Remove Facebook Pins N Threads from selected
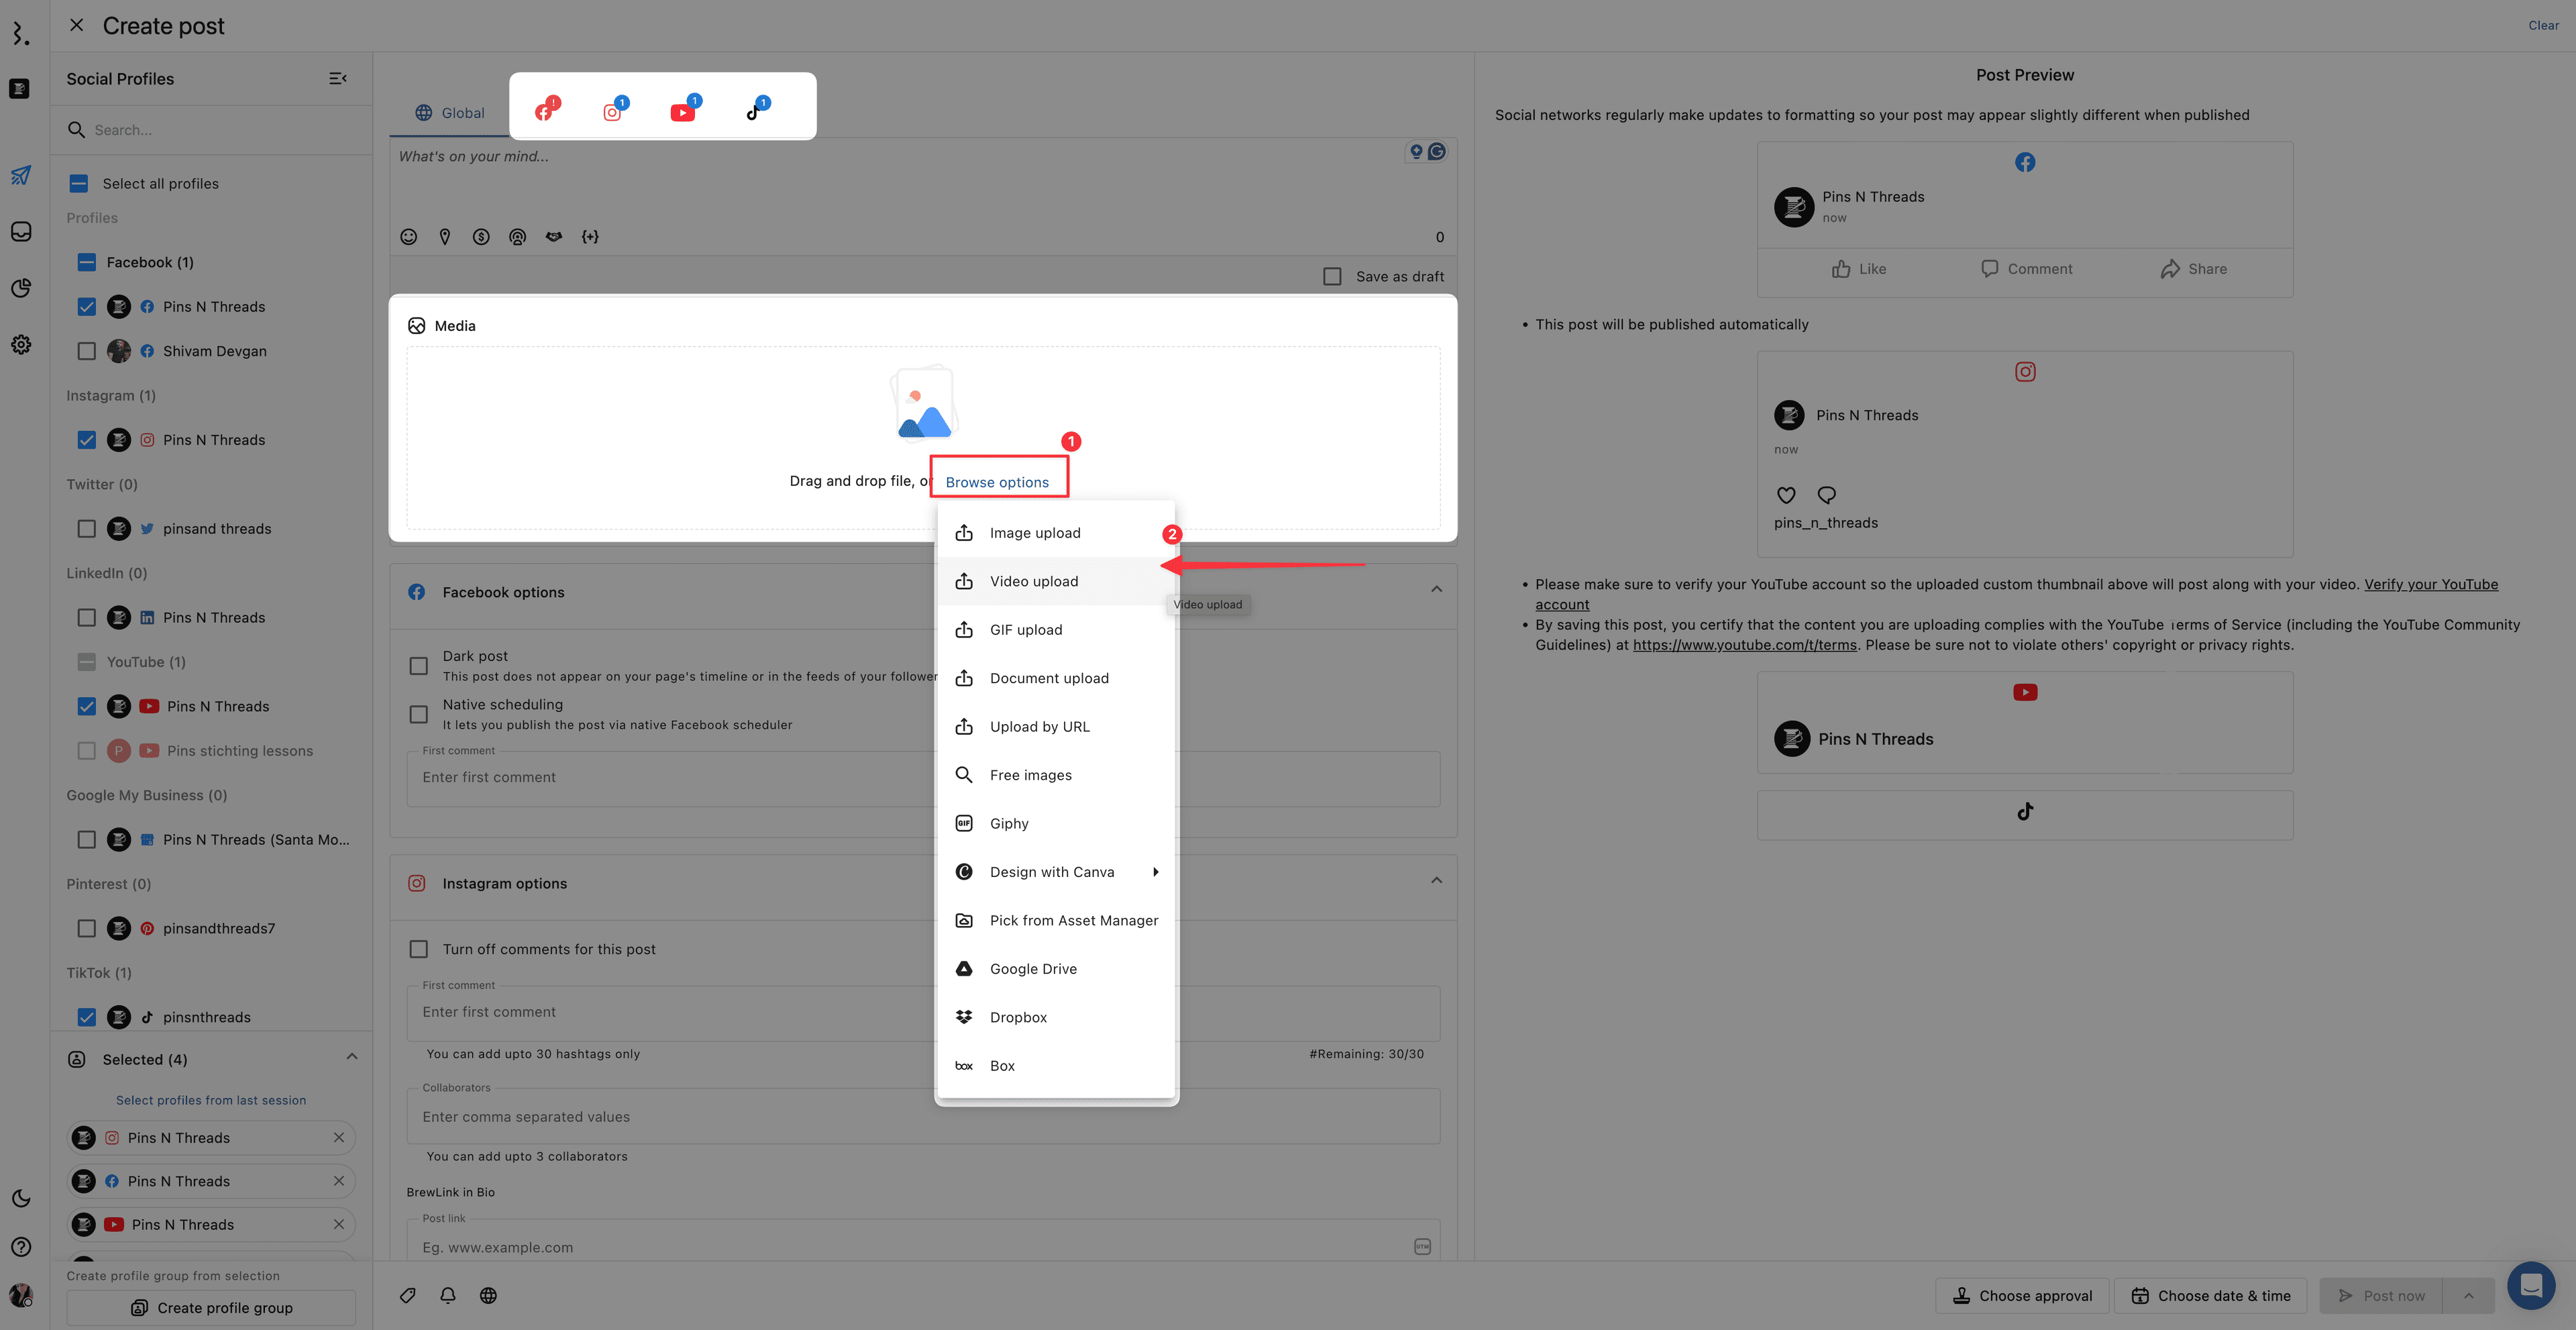This screenshot has height=1330, width=2576. click(339, 1181)
